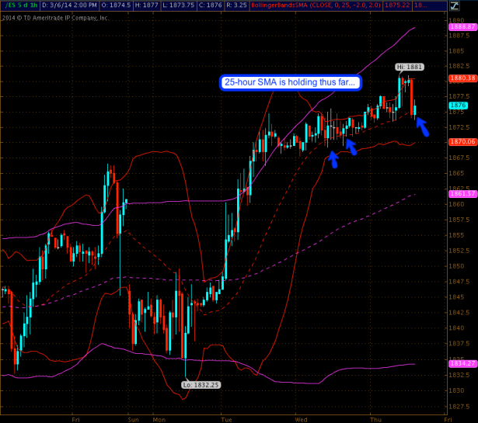Click the Tue label on time axis

[226, 418]
